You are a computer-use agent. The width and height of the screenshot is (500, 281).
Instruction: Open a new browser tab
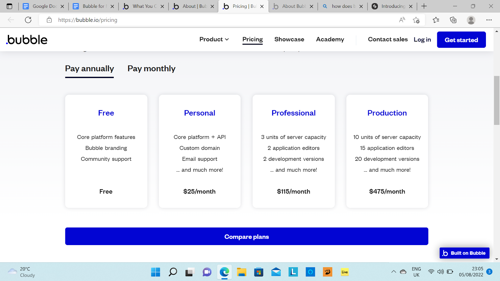pyautogui.click(x=424, y=6)
